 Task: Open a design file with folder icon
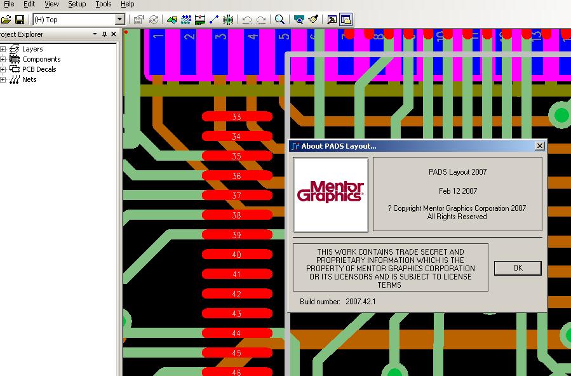coord(6,19)
